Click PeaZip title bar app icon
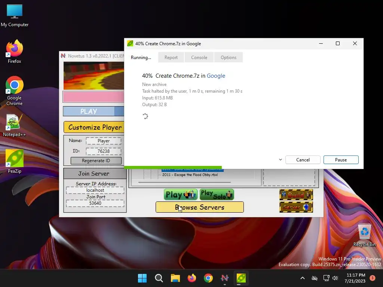 click(130, 43)
